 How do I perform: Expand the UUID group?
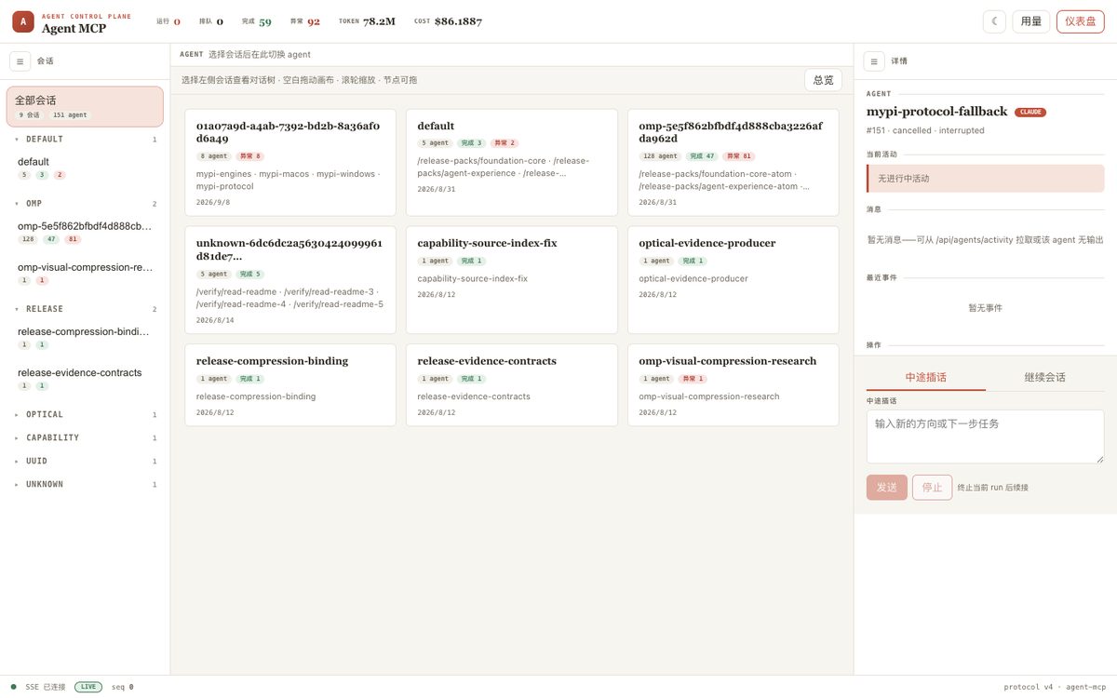point(85,461)
